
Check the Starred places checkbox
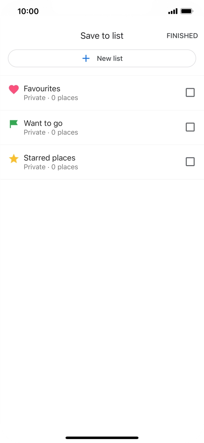point(190,161)
